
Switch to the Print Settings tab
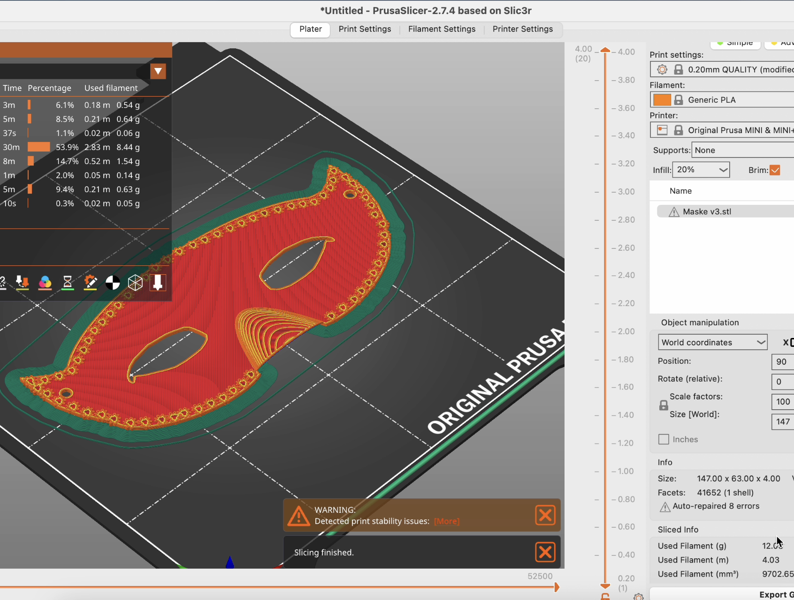[x=365, y=29]
